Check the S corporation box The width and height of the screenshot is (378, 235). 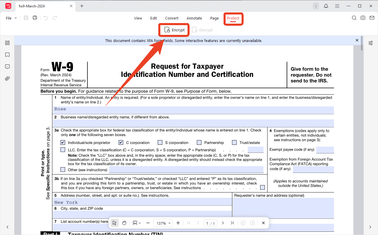coord(160,142)
